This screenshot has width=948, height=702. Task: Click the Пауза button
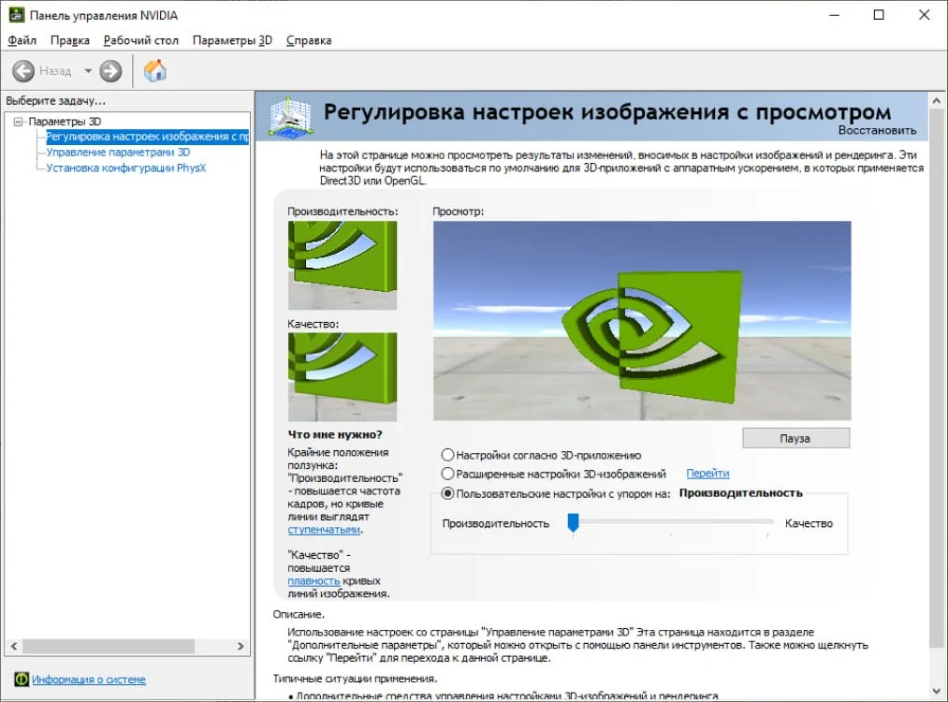(795, 438)
